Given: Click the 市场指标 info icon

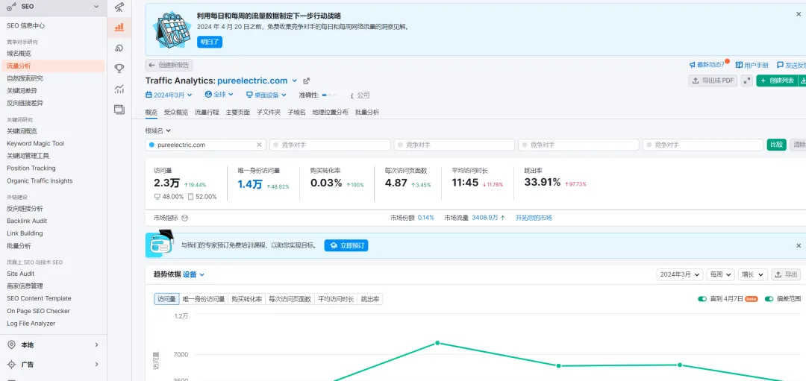Looking at the screenshot, I should tap(185, 218).
